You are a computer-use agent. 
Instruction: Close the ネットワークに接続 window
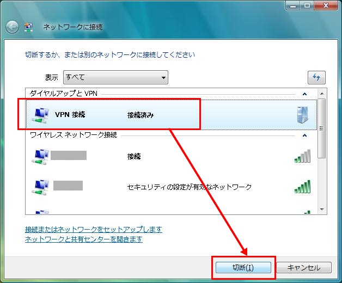(x=326, y=5)
